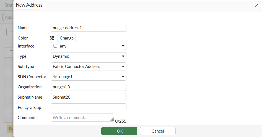The width and height of the screenshot is (262, 137).
Task: Click the yellow icon at bottom left
Action: pos(10,129)
